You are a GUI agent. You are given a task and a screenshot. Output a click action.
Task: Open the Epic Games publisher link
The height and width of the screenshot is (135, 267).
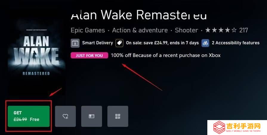click(88, 30)
